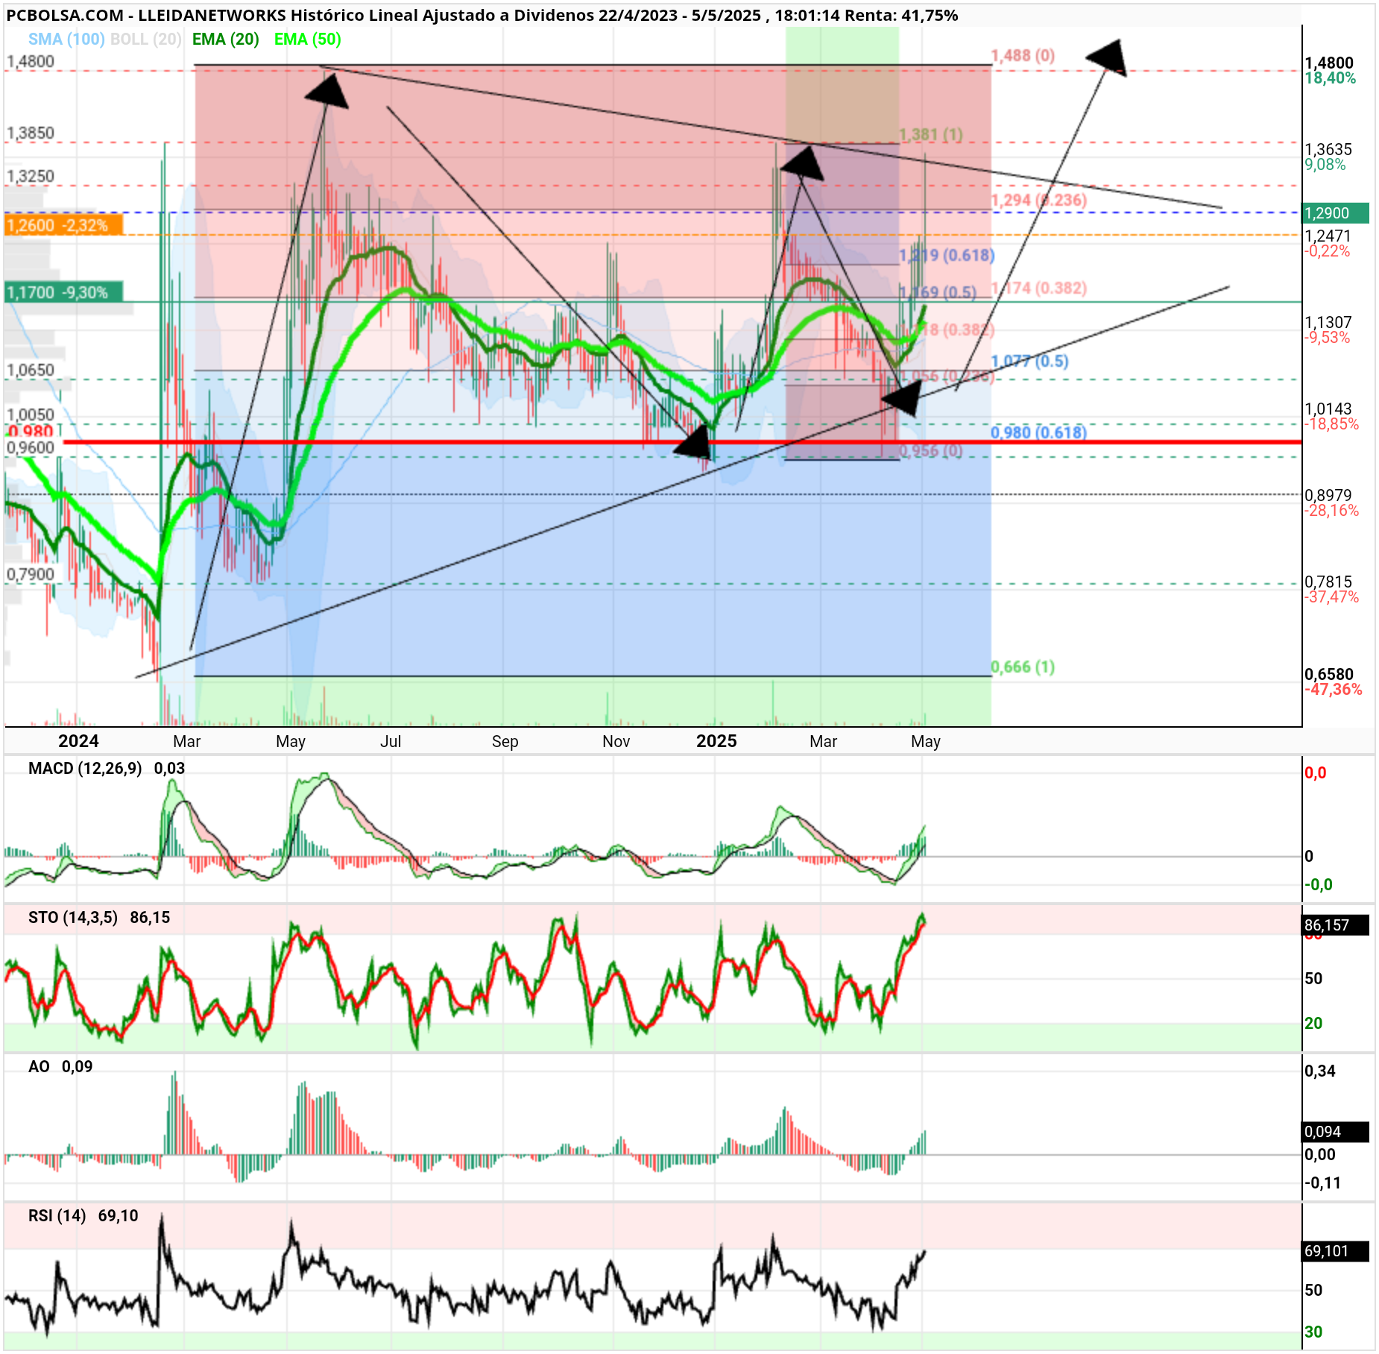Click the red 0,0 MACD scale label

point(1316,773)
